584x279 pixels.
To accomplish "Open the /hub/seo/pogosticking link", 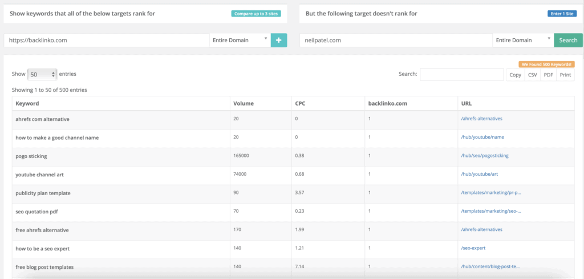I will click(485, 156).
